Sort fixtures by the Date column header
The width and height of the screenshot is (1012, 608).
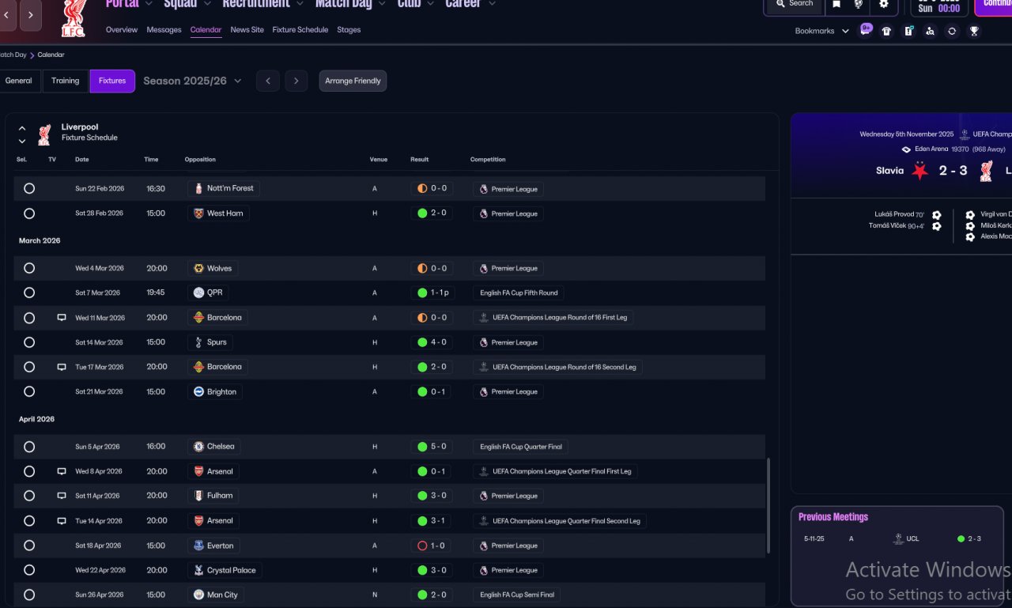click(82, 160)
